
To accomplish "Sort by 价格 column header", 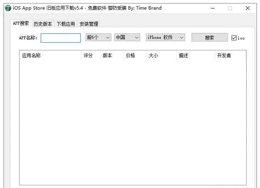I will point(135,55).
